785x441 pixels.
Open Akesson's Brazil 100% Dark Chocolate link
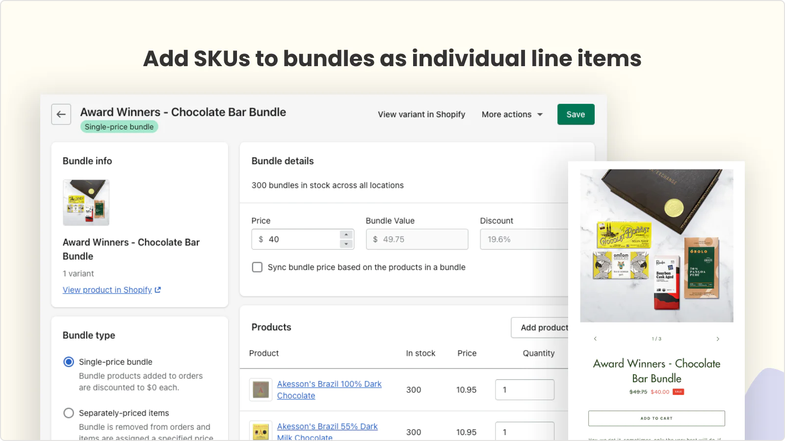point(329,390)
